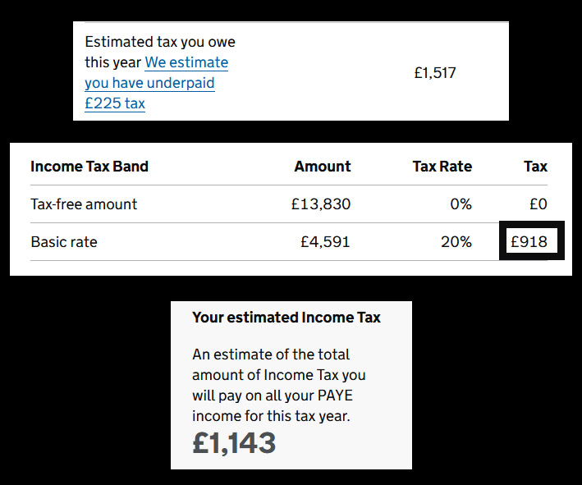Select the 'Tax-free amount' row label
This screenshot has width=582, height=485.
click(x=84, y=204)
